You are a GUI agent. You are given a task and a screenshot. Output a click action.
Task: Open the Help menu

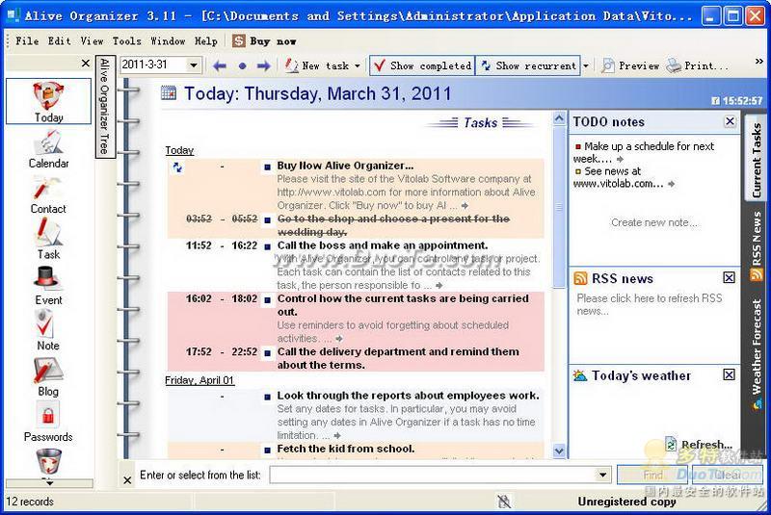pyautogui.click(x=205, y=40)
